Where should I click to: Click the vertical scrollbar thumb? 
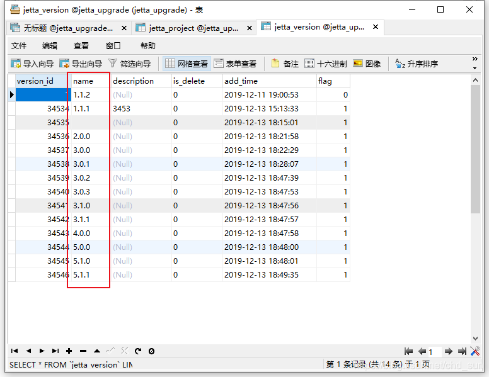(x=475, y=149)
